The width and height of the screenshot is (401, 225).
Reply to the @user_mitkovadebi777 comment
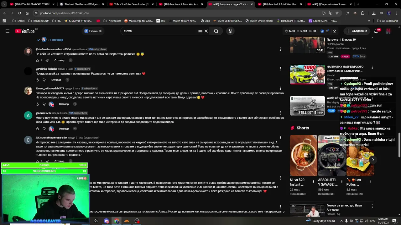coord(64,104)
